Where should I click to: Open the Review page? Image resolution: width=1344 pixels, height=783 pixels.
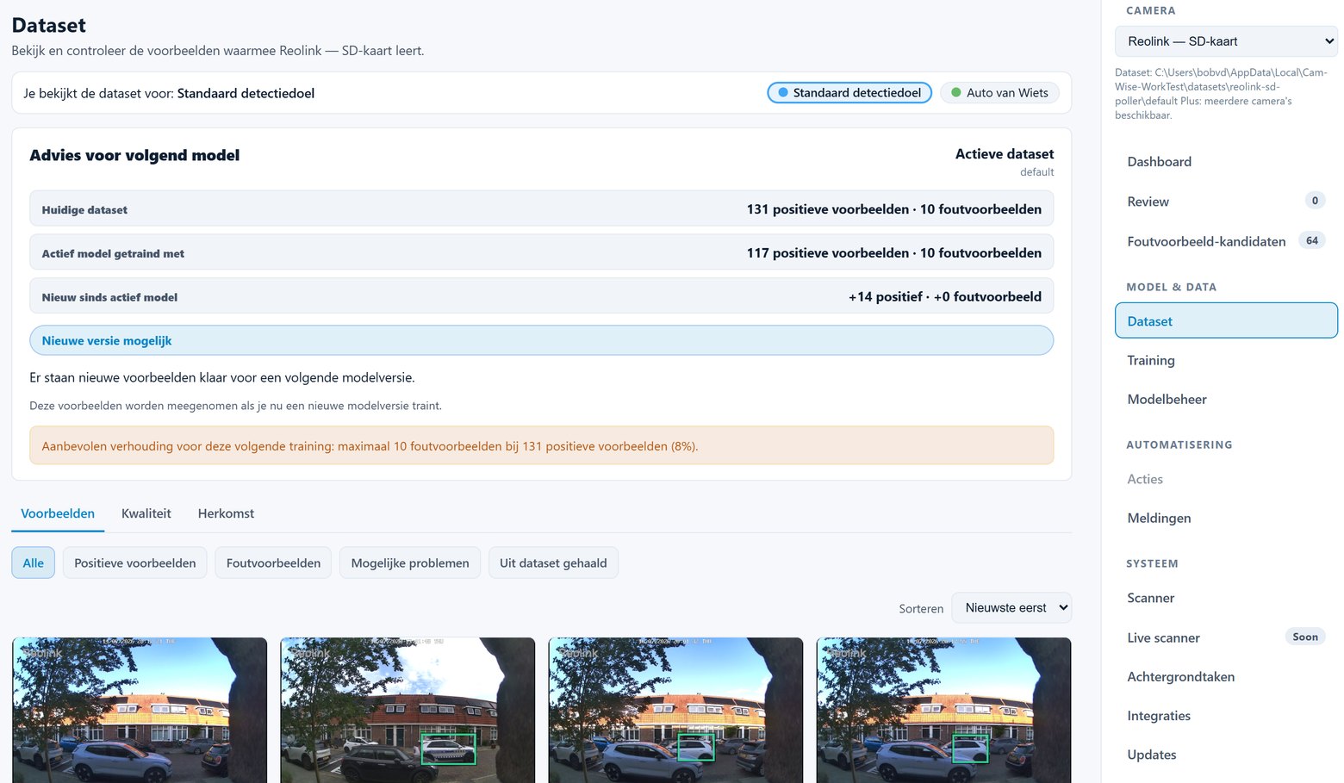tap(1226, 202)
